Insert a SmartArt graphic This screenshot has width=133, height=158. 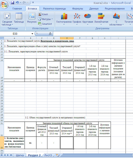click(45, 24)
